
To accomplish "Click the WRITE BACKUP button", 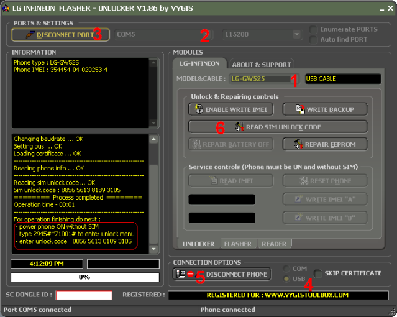I will tap(326, 109).
